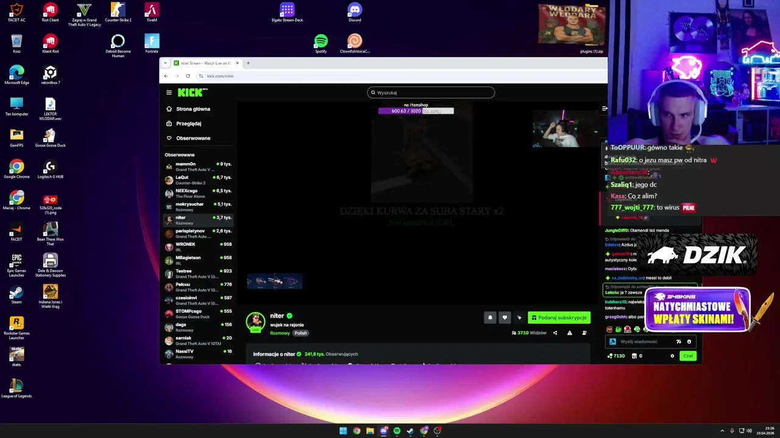The image size is (780, 438).
Task: Report the stream via warning triangle icon
Action: tap(570, 333)
